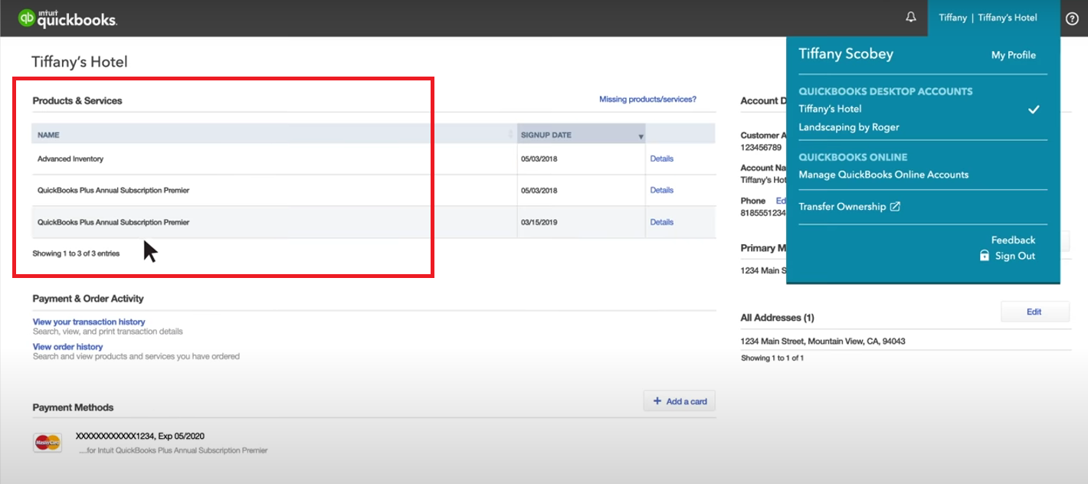
Task: Toggle the checkmark beside Tiffany's Hotel account
Action: [x=1034, y=109]
